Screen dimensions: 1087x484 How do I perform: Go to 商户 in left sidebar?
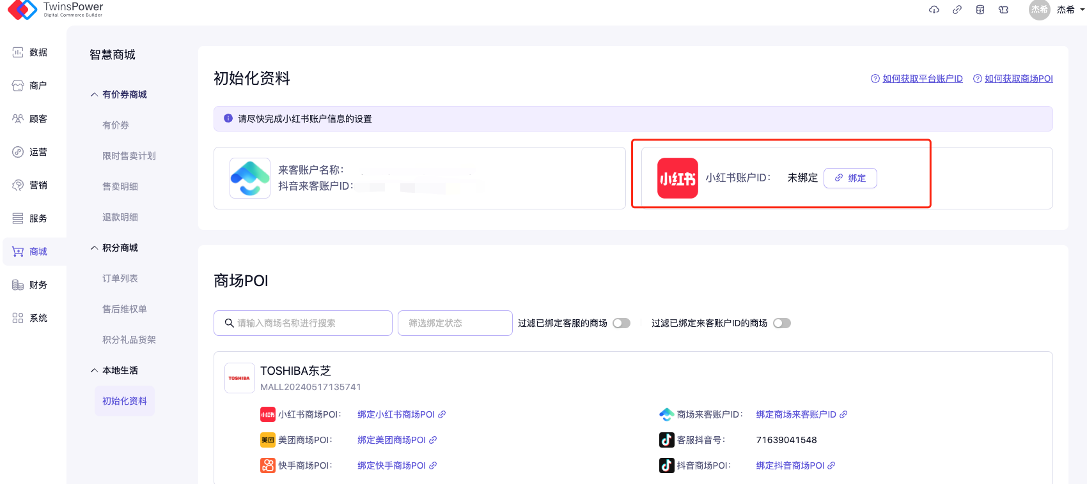pyautogui.click(x=30, y=86)
